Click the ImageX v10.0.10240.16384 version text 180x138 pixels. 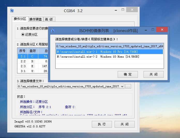click(33, 122)
